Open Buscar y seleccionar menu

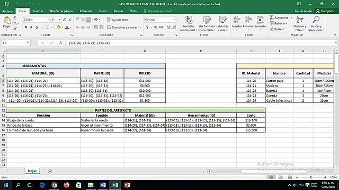(316, 24)
